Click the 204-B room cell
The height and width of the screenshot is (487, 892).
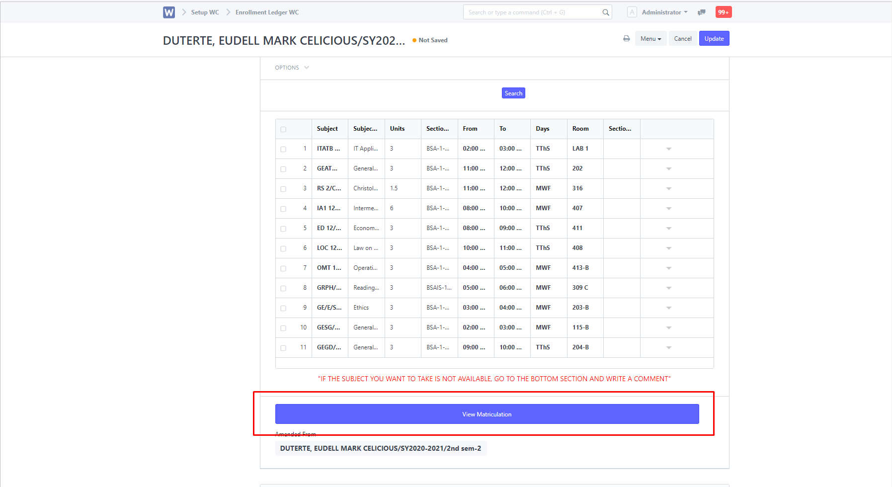pos(585,347)
